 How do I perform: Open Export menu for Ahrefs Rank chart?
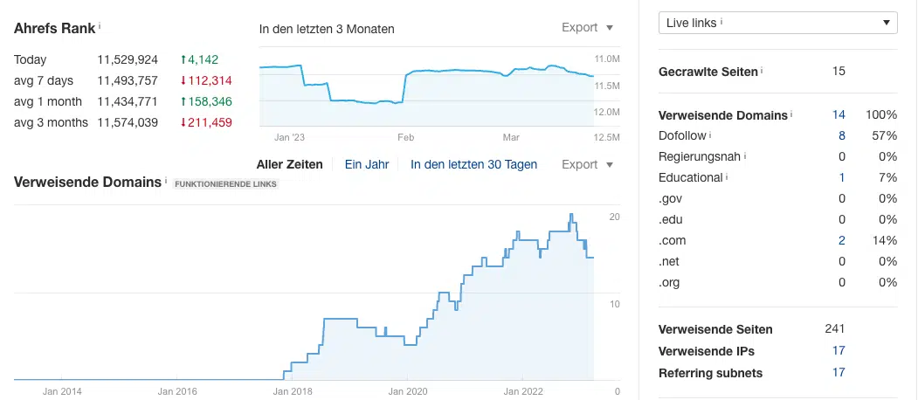click(587, 28)
